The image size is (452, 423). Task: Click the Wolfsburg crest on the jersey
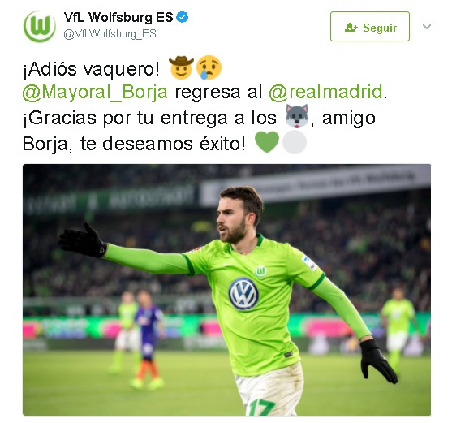(260, 271)
